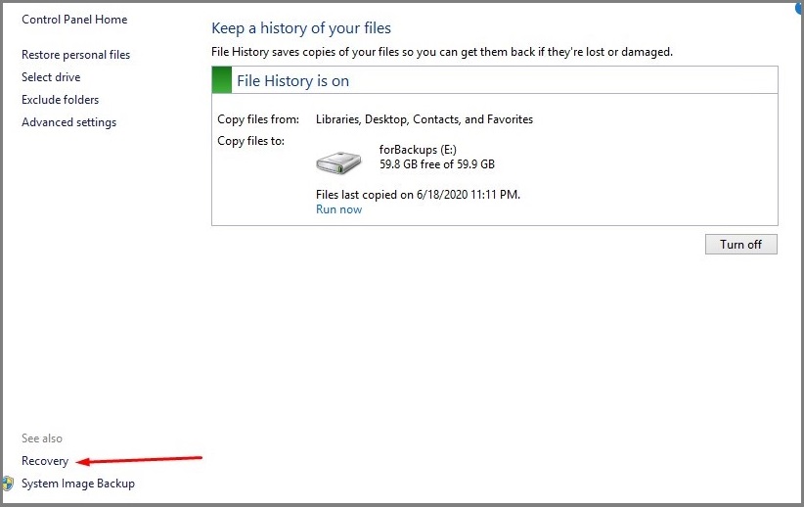Click the 'File History is on' status heading
This screenshot has height=507, width=804.
coord(292,81)
